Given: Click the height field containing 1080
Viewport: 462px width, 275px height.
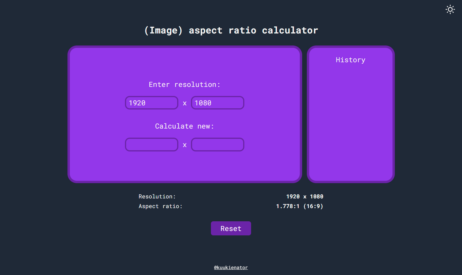Looking at the screenshot, I should pos(217,103).
